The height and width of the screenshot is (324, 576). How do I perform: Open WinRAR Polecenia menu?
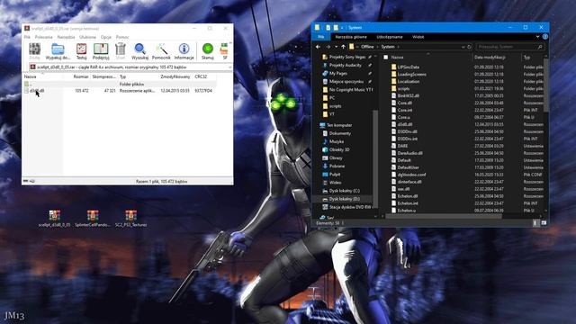point(44,37)
